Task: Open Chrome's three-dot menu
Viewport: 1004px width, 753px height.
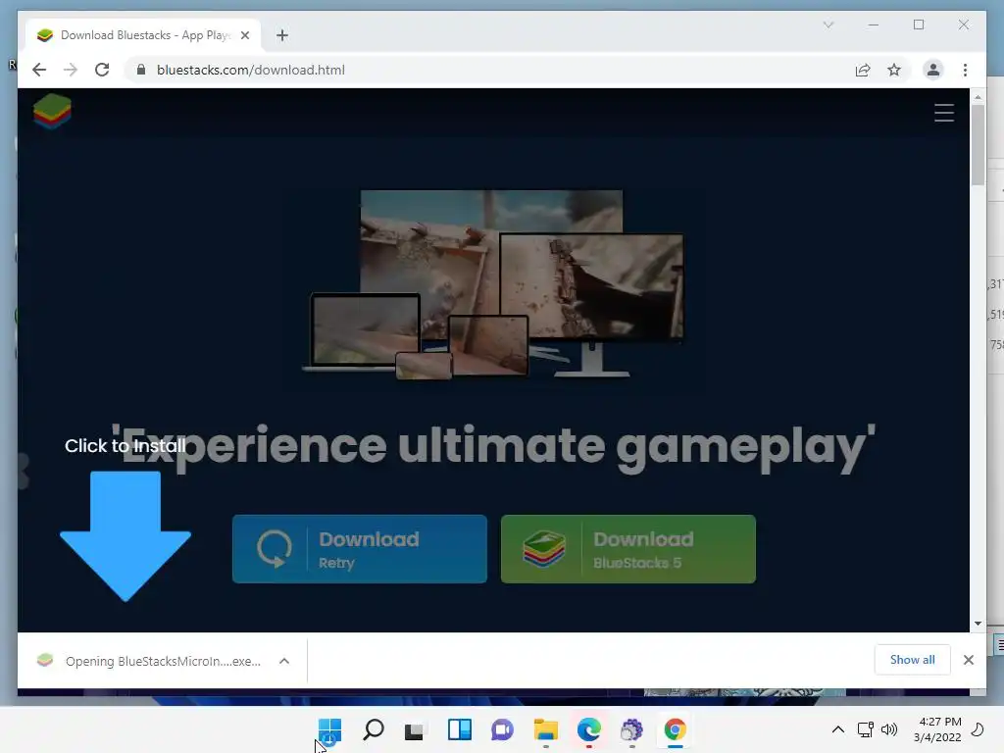Action: [965, 70]
